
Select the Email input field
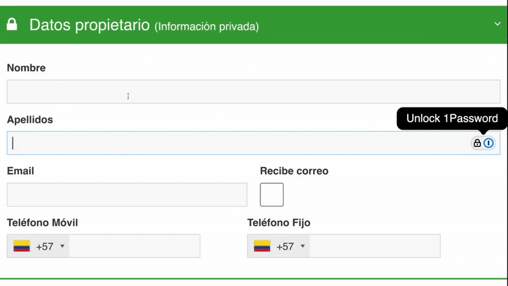pos(126,194)
